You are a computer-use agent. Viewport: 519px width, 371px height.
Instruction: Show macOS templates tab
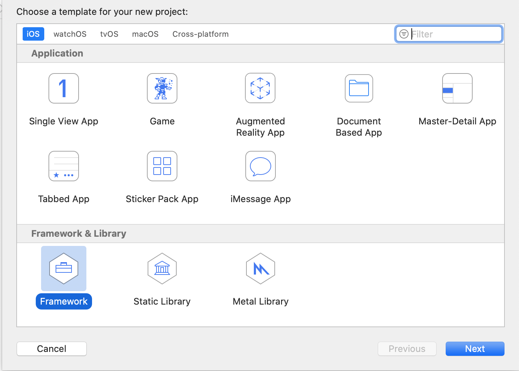click(x=146, y=34)
